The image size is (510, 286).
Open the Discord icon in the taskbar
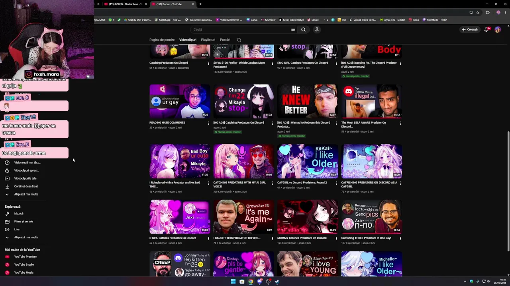[259, 282]
